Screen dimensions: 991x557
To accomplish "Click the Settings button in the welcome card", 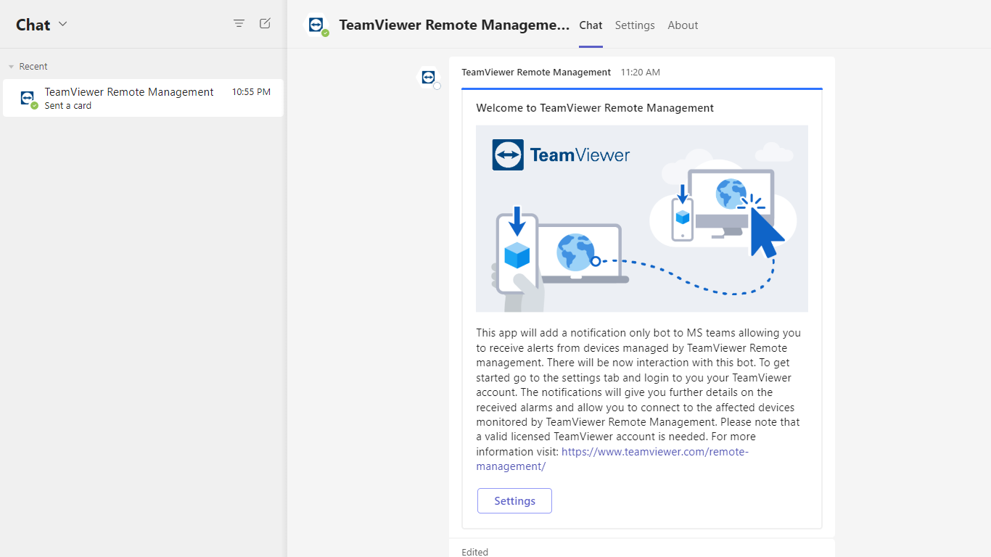I will [x=514, y=501].
